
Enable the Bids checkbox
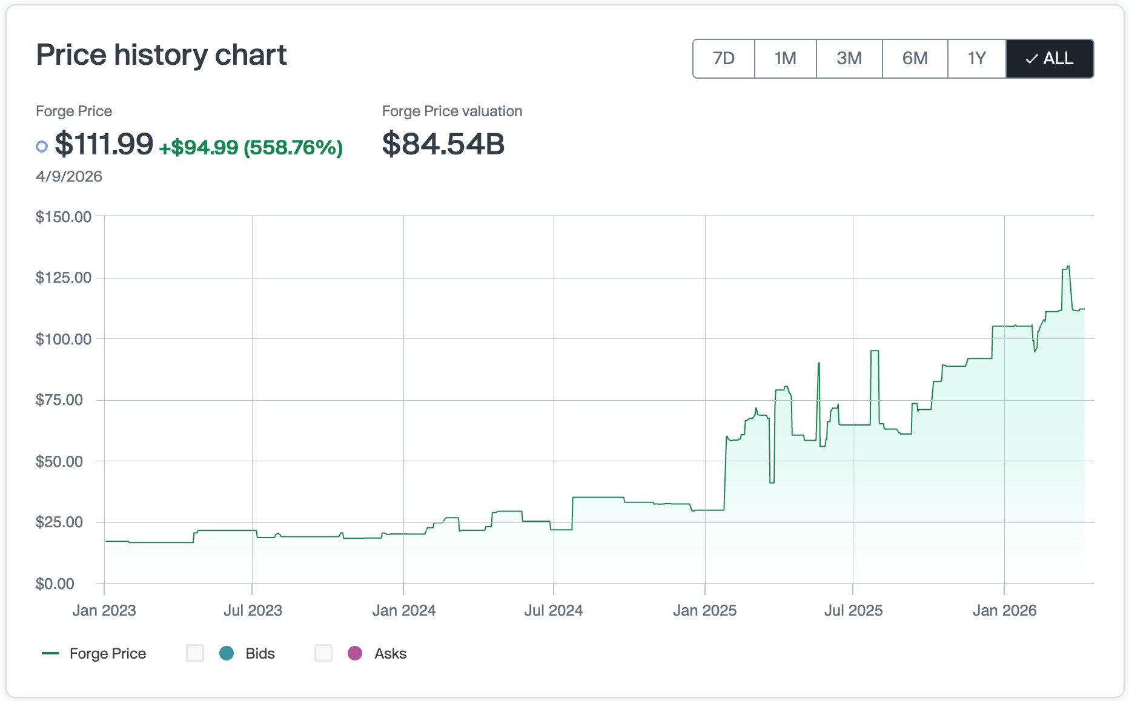pyautogui.click(x=195, y=653)
